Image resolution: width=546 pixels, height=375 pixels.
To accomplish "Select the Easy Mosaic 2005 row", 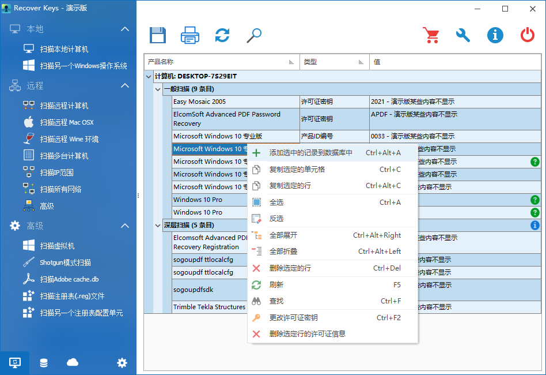I will click(357, 102).
